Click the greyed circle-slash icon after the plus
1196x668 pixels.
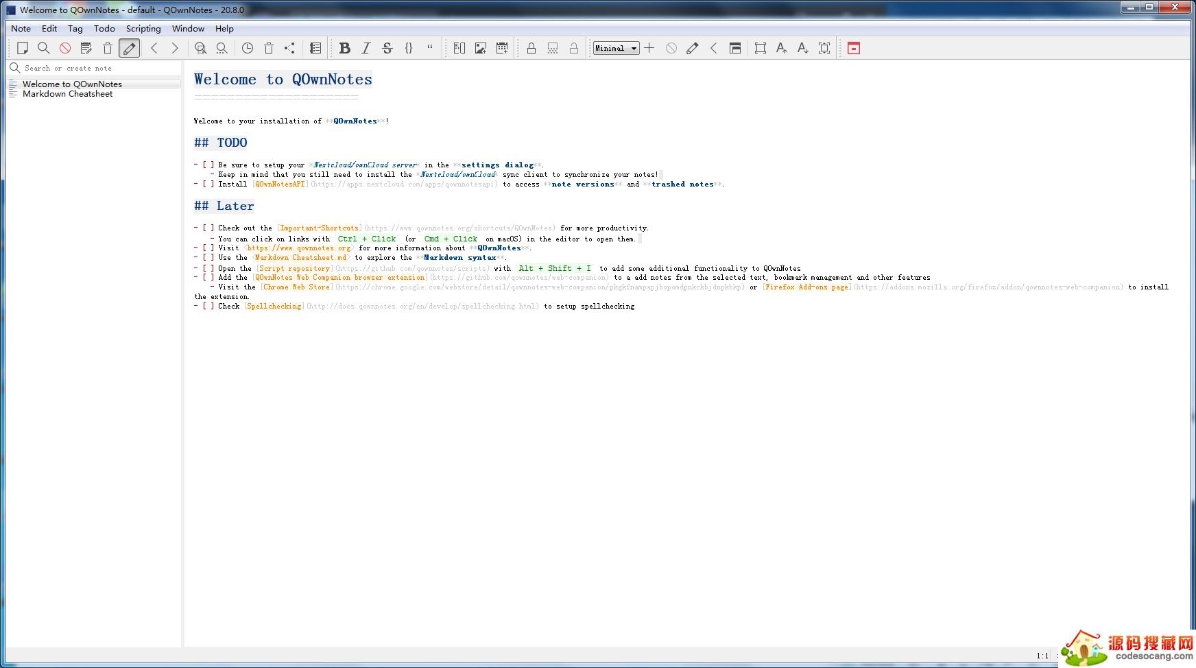[671, 48]
